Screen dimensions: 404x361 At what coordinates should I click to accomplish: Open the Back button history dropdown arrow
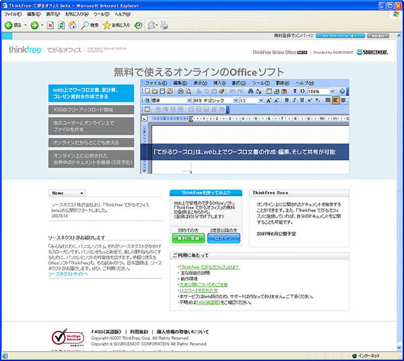point(24,25)
